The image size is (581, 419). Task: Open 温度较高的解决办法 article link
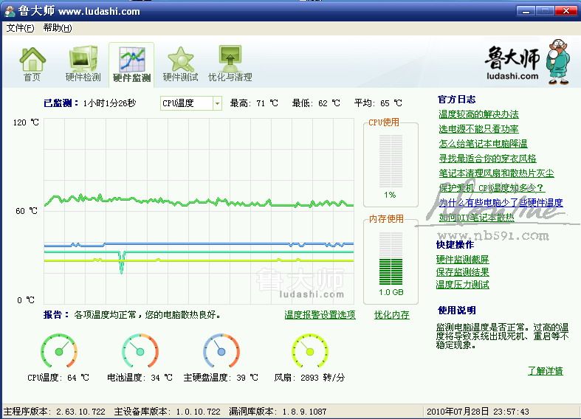478,114
